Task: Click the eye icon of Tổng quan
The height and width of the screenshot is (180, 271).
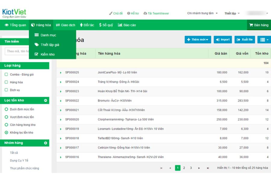Action: (x=7, y=25)
